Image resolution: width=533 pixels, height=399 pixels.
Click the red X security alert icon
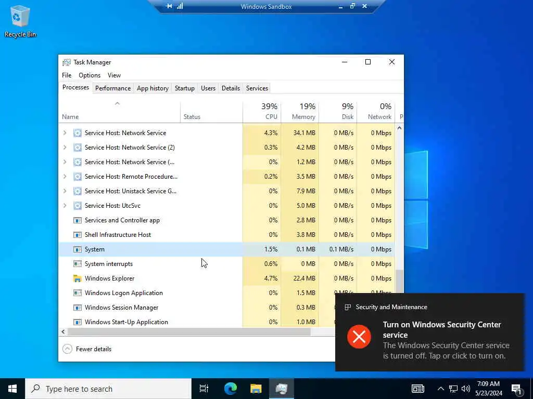(x=359, y=337)
